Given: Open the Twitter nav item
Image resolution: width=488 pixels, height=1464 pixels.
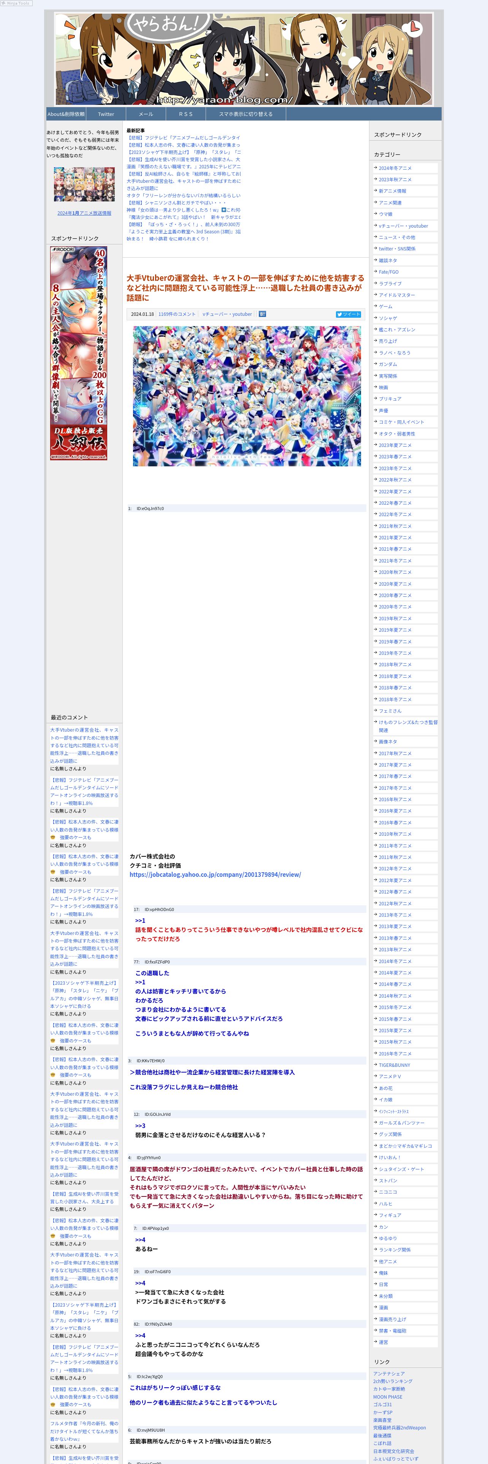Looking at the screenshot, I should click(x=106, y=114).
